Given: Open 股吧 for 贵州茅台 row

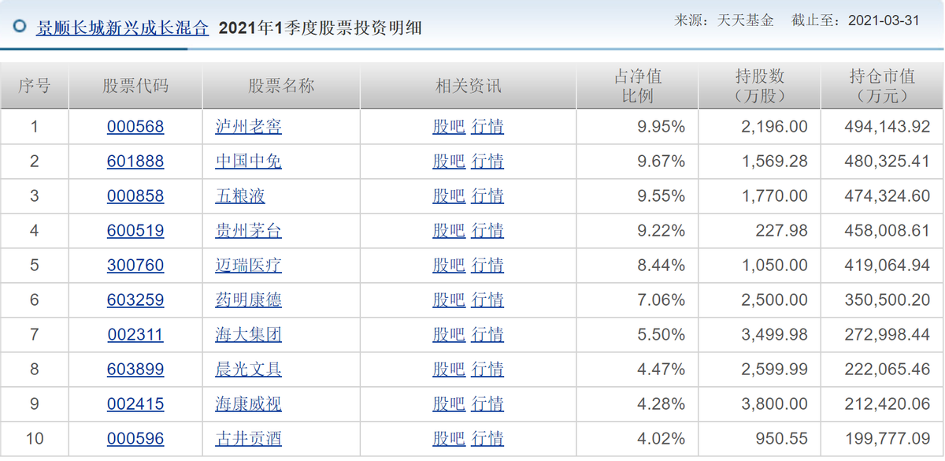Looking at the screenshot, I should [x=449, y=231].
